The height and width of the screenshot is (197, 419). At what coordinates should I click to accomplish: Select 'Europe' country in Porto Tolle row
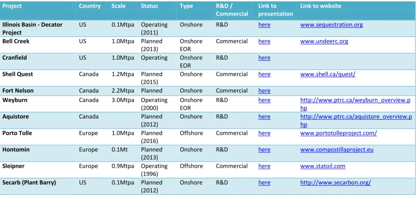tap(88, 133)
